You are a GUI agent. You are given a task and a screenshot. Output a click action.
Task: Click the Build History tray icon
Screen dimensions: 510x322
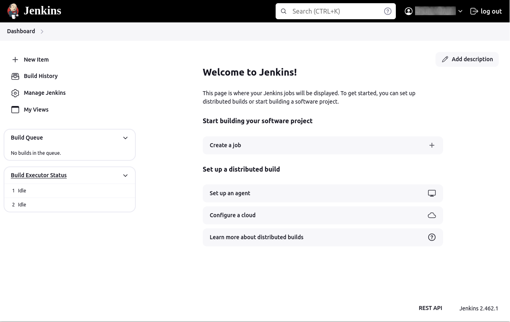click(x=15, y=76)
